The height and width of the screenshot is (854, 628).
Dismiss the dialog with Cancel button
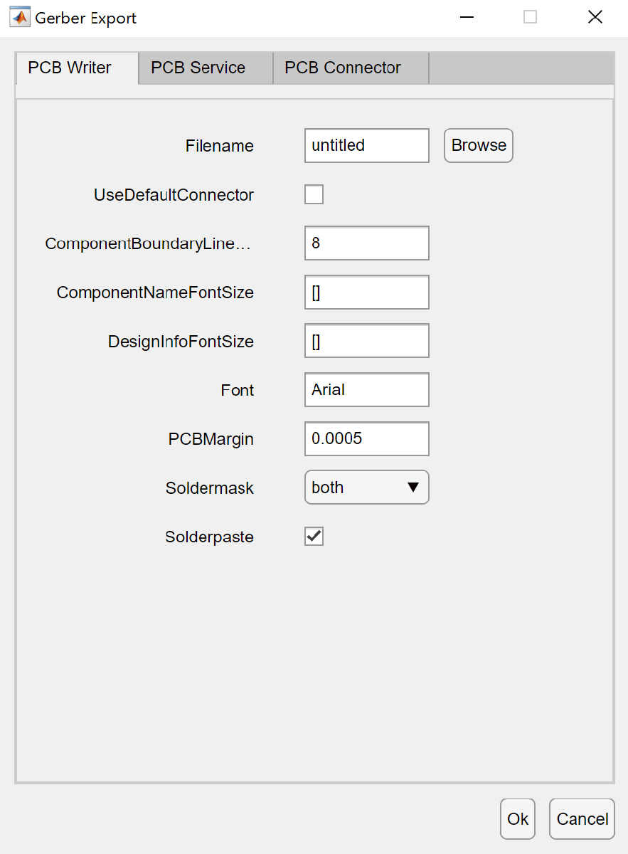click(x=582, y=819)
